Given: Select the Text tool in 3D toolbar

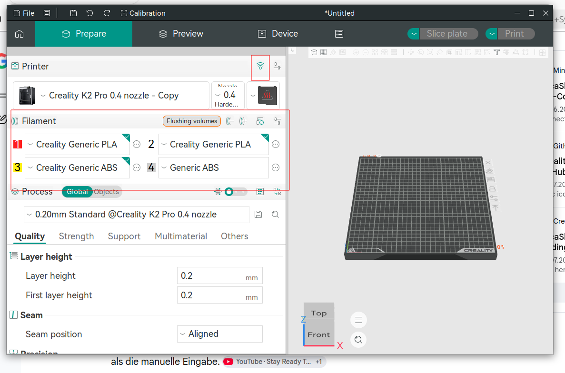Looking at the screenshot, I should 496,52.
